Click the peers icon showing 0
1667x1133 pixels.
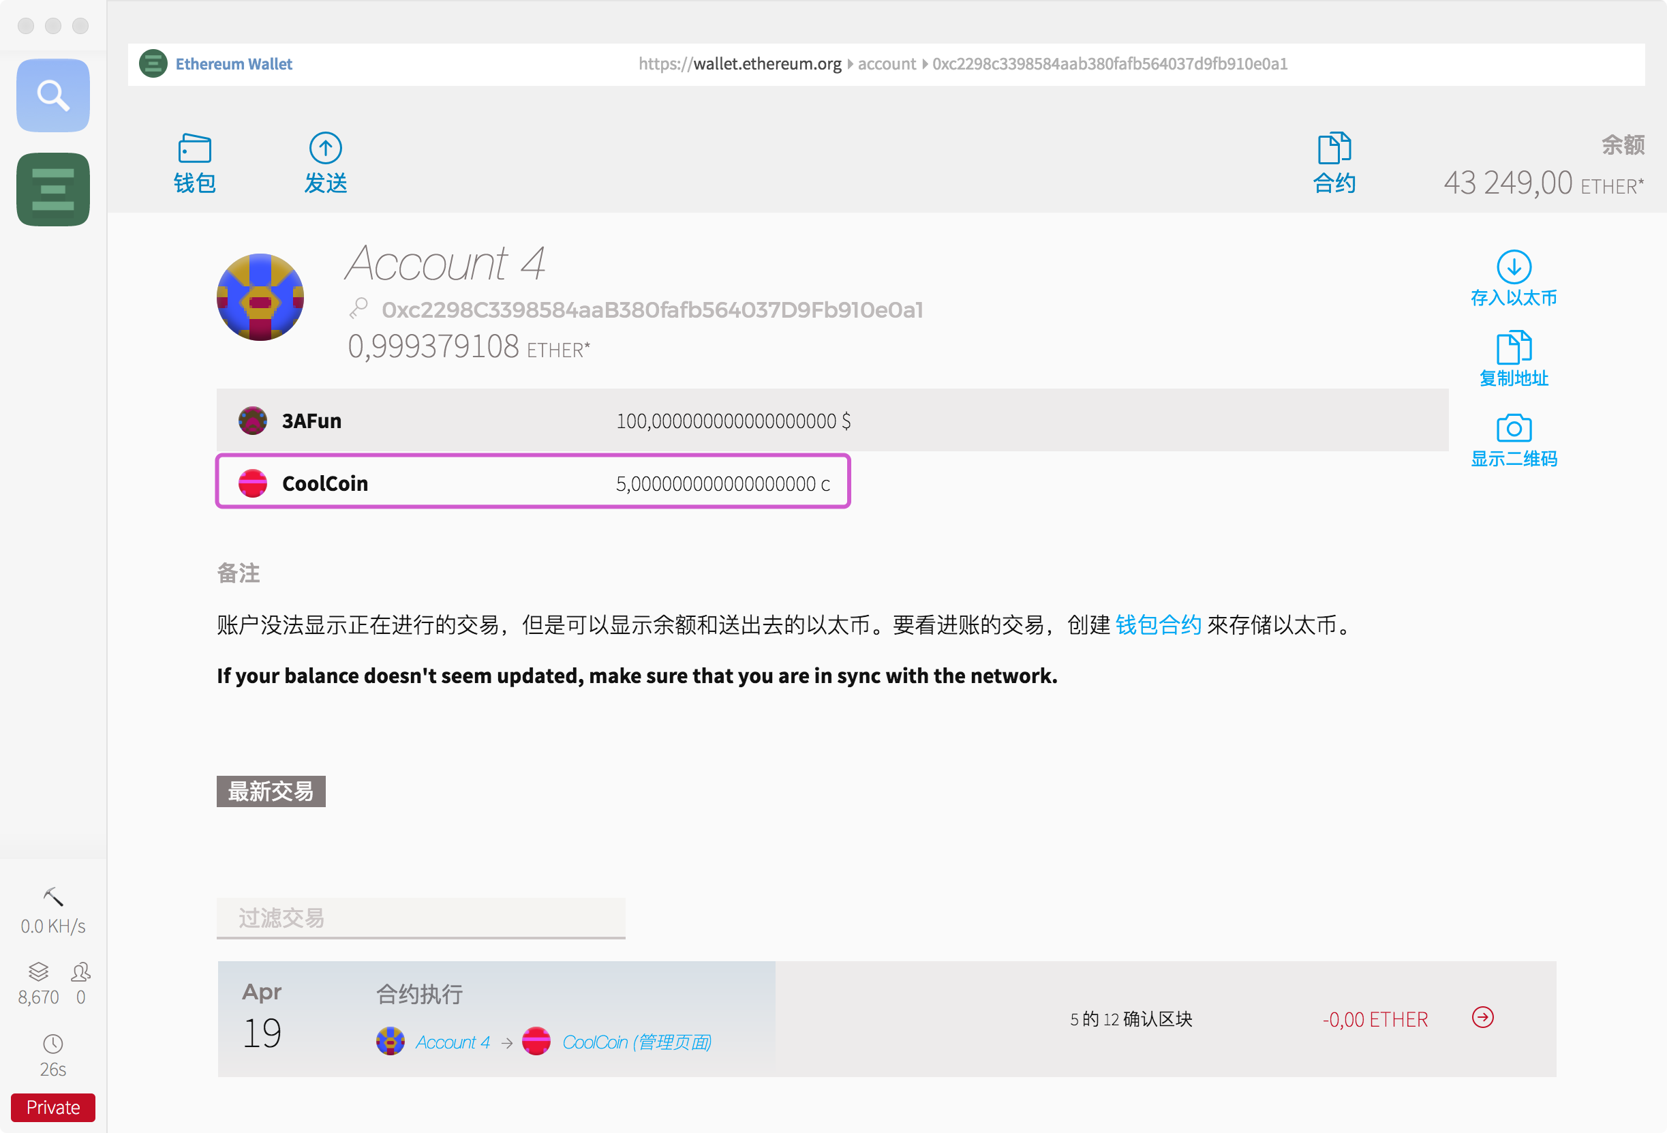80,971
